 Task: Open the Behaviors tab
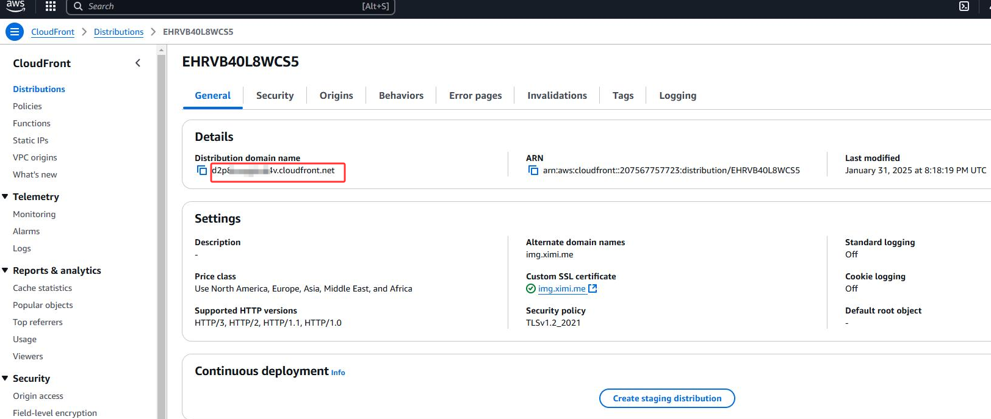click(x=401, y=96)
